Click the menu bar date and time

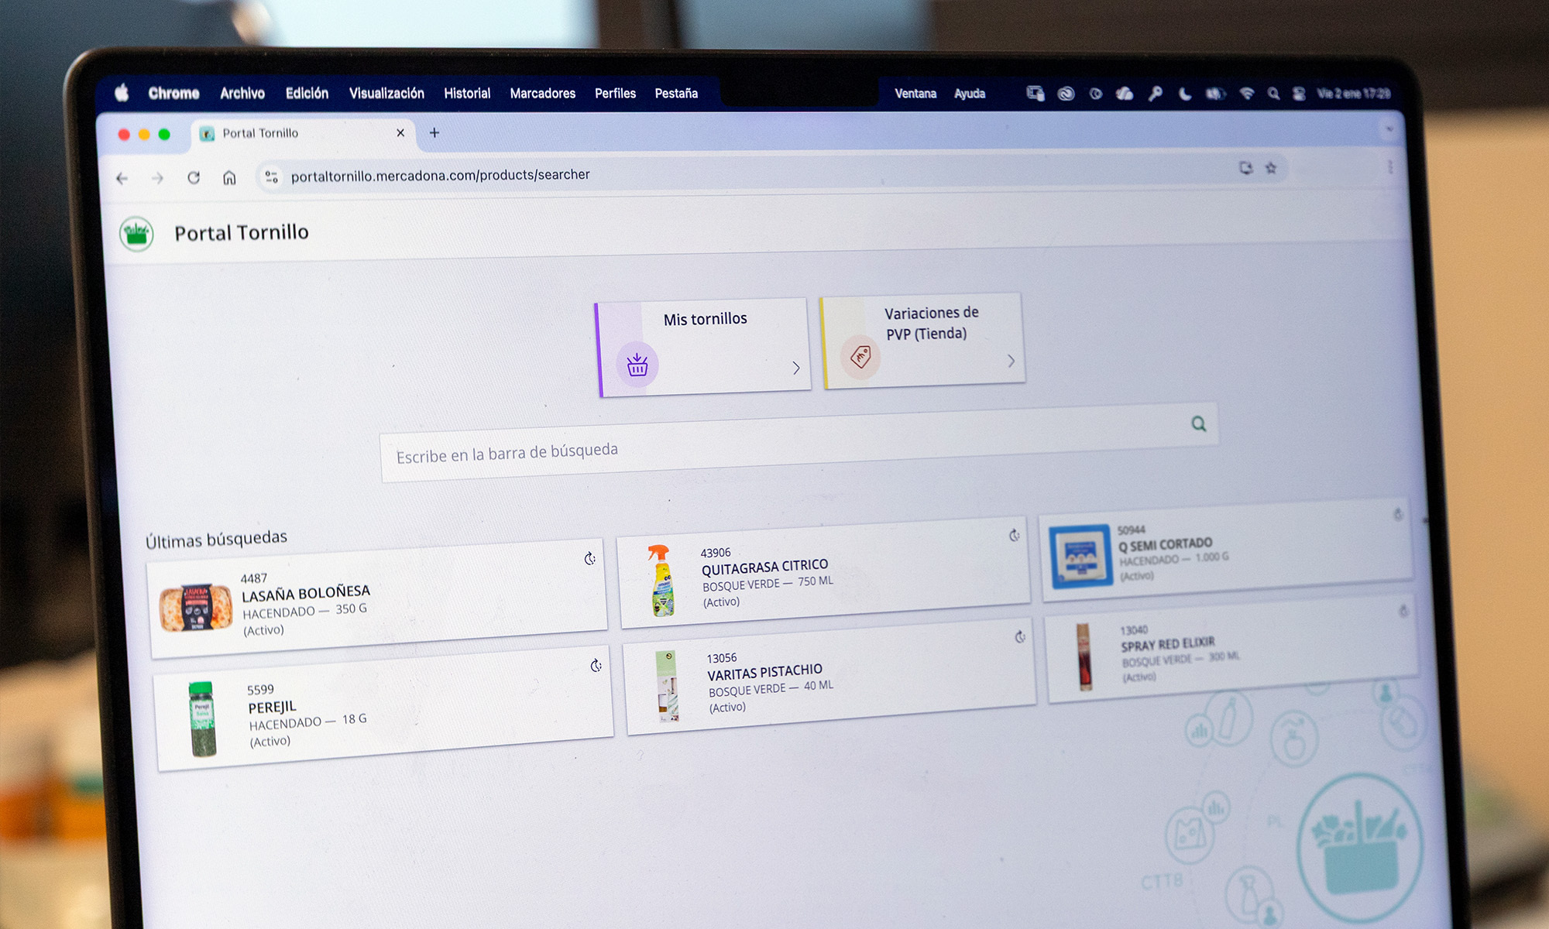1354,94
